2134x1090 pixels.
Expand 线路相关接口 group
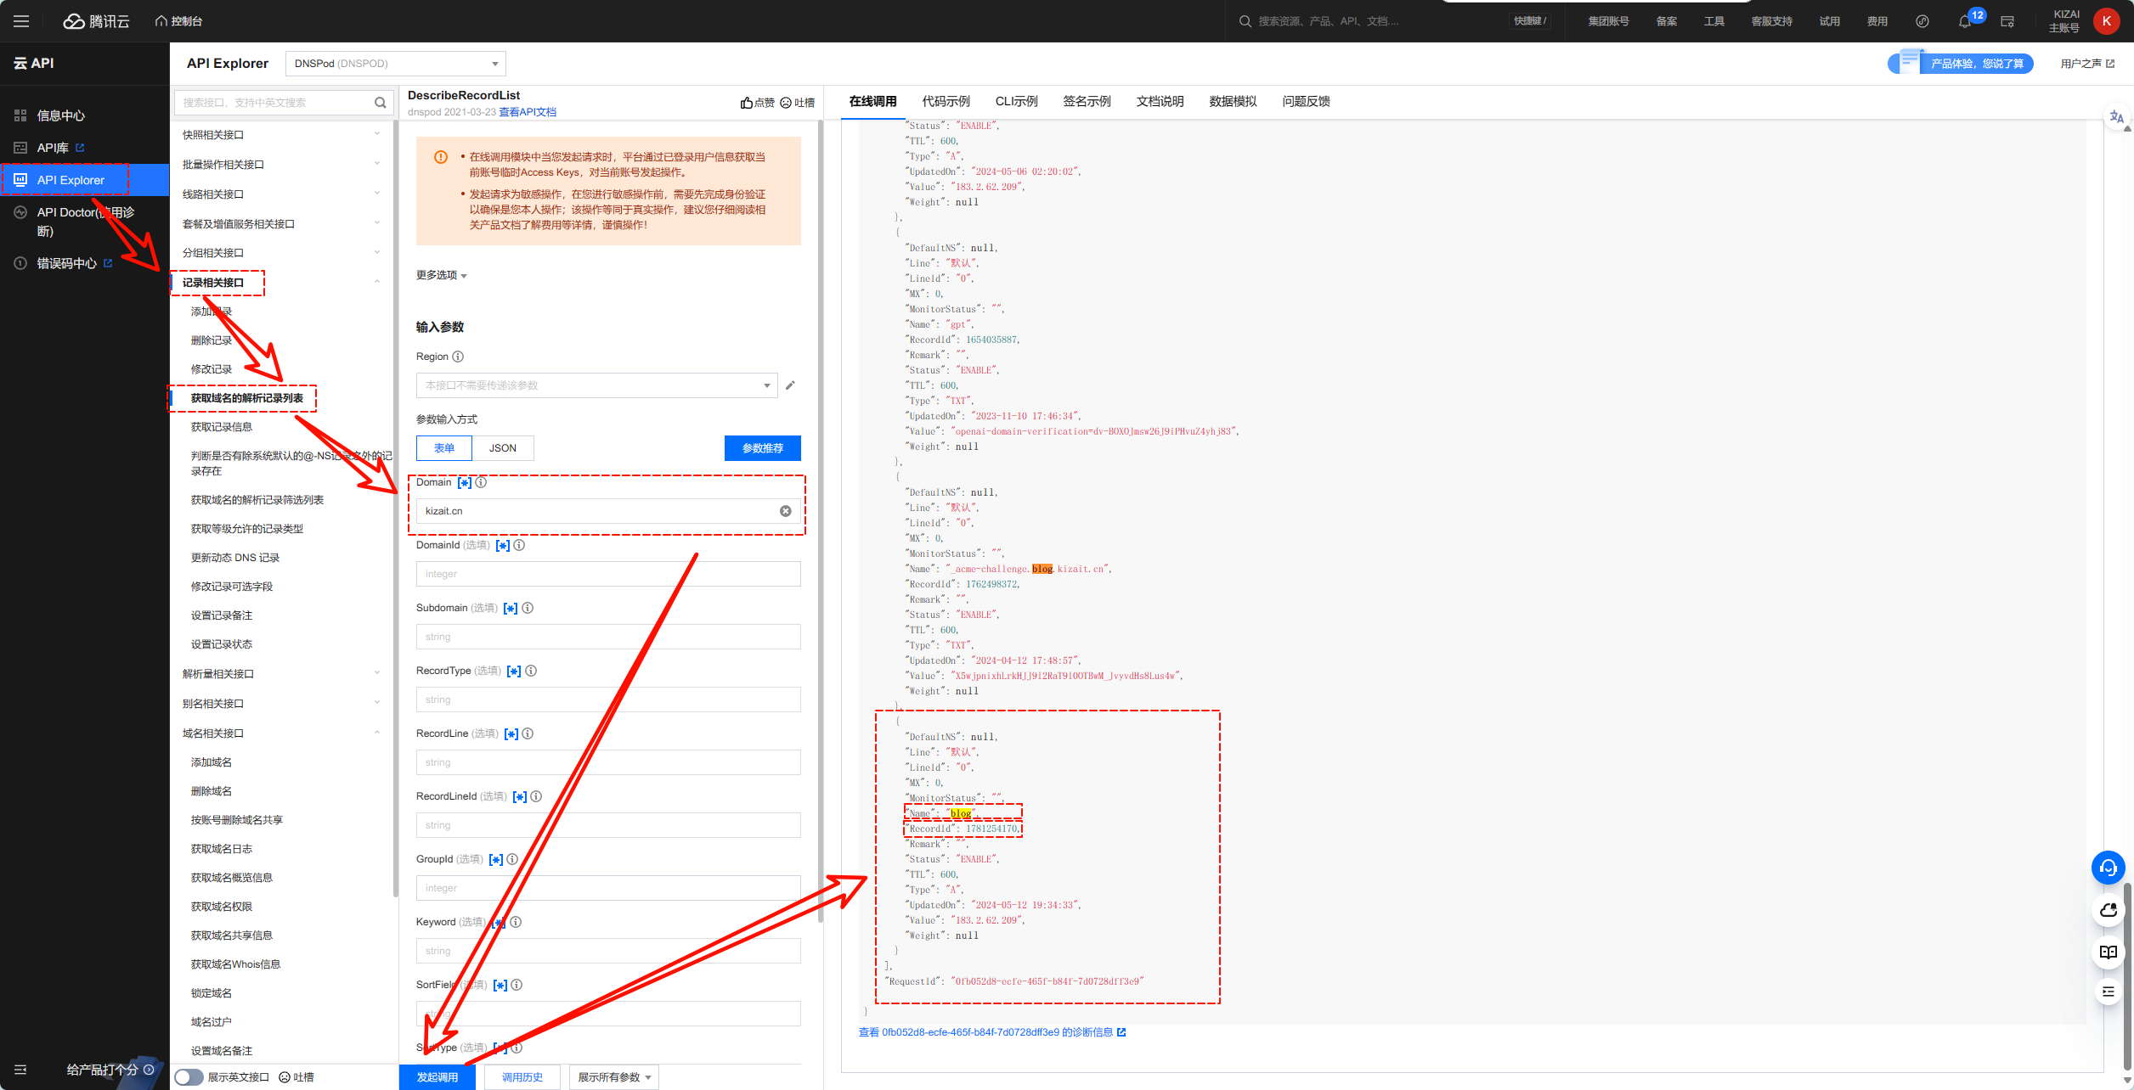pos(281,194)
